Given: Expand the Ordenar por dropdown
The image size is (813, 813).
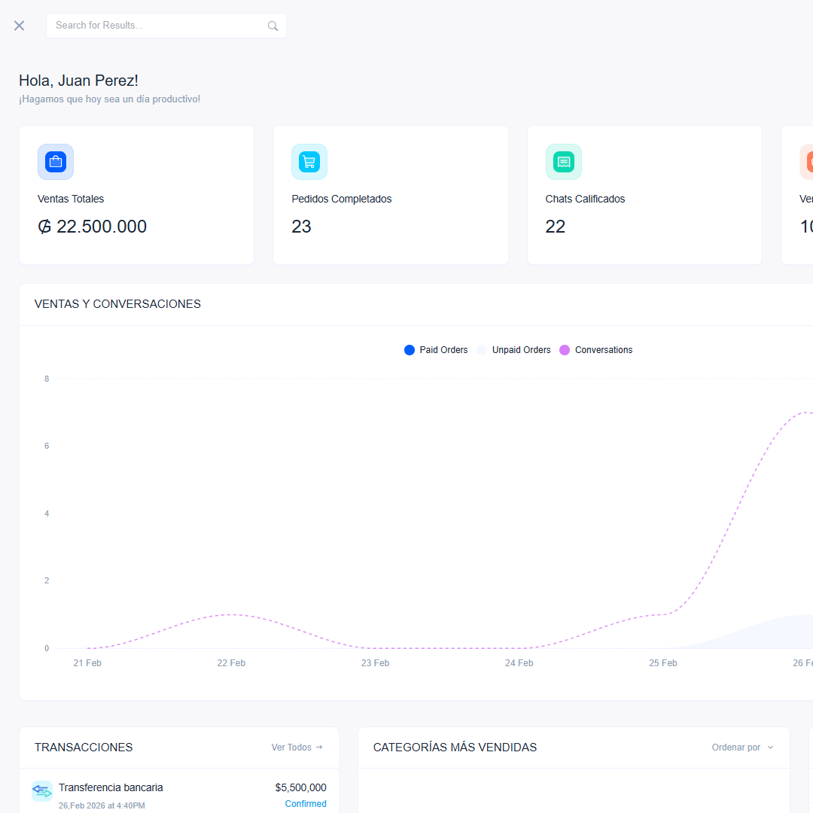Looking at the screenshot, I should (742, 748).
